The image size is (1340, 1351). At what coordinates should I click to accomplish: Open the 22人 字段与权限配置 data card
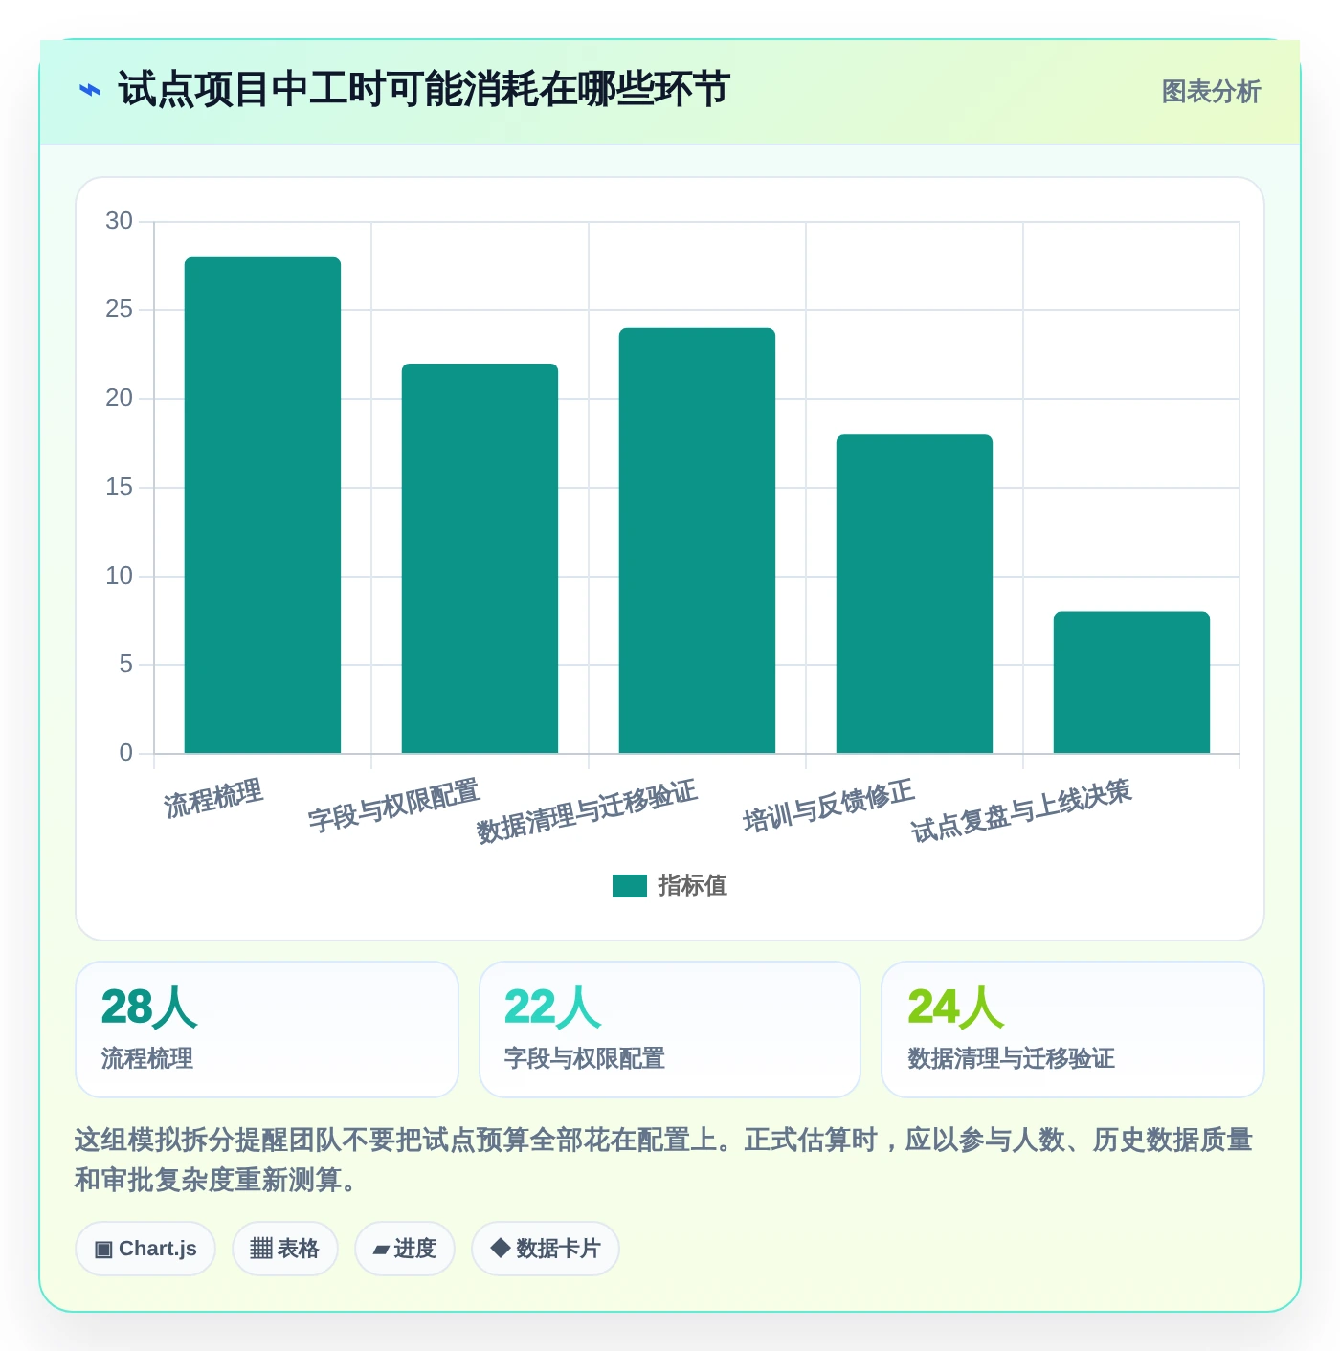670,1030
